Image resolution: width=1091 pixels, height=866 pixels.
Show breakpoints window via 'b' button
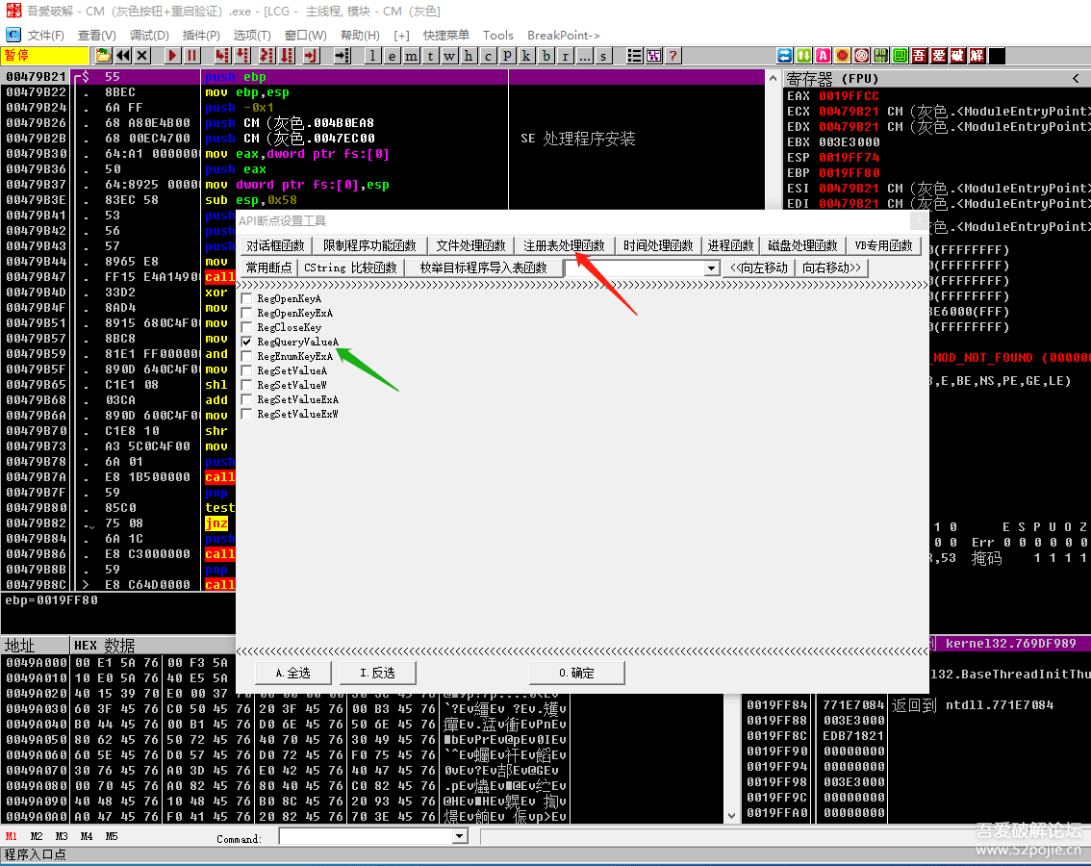pos(545,56)
